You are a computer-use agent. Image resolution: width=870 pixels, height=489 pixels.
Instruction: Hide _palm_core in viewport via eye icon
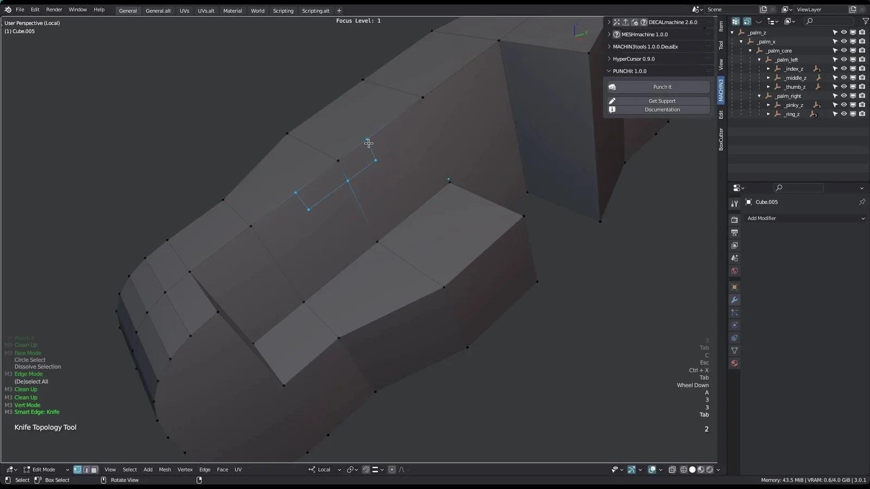tap(844, 51)
